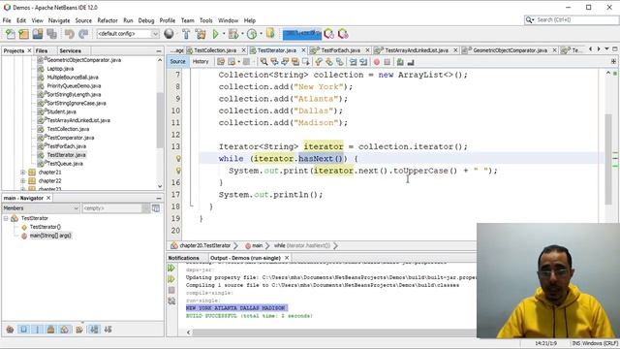Toggle Rectangular Selection icon in editor toolbar
Viewport: 620px width, 349px height.
click(306, 62)
